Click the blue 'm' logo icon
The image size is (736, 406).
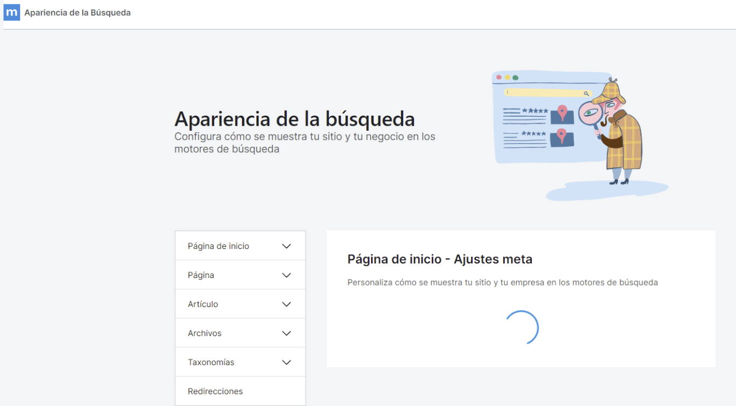click(x=12, y=12)
